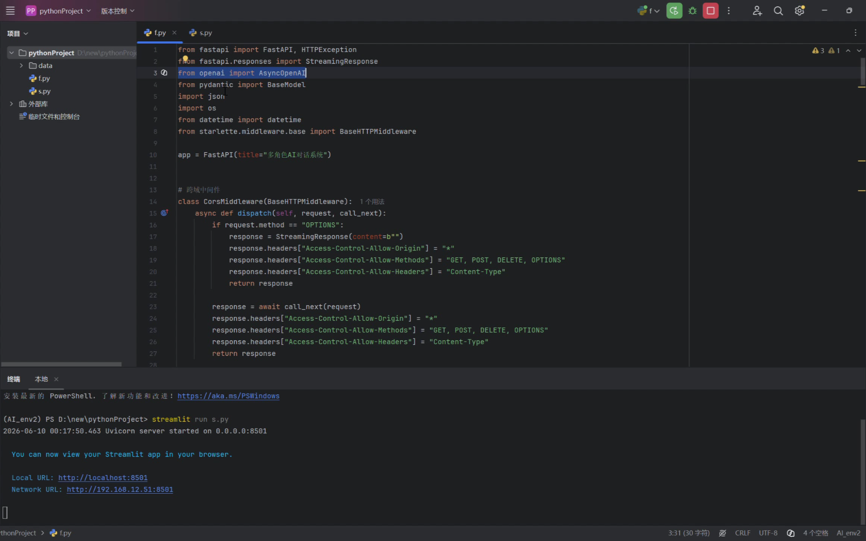The height and width of the screenshot is (541, 866).
Task: Open the Code With Me add-user icon
Action: pyautogui.click(x=757, y=10)
